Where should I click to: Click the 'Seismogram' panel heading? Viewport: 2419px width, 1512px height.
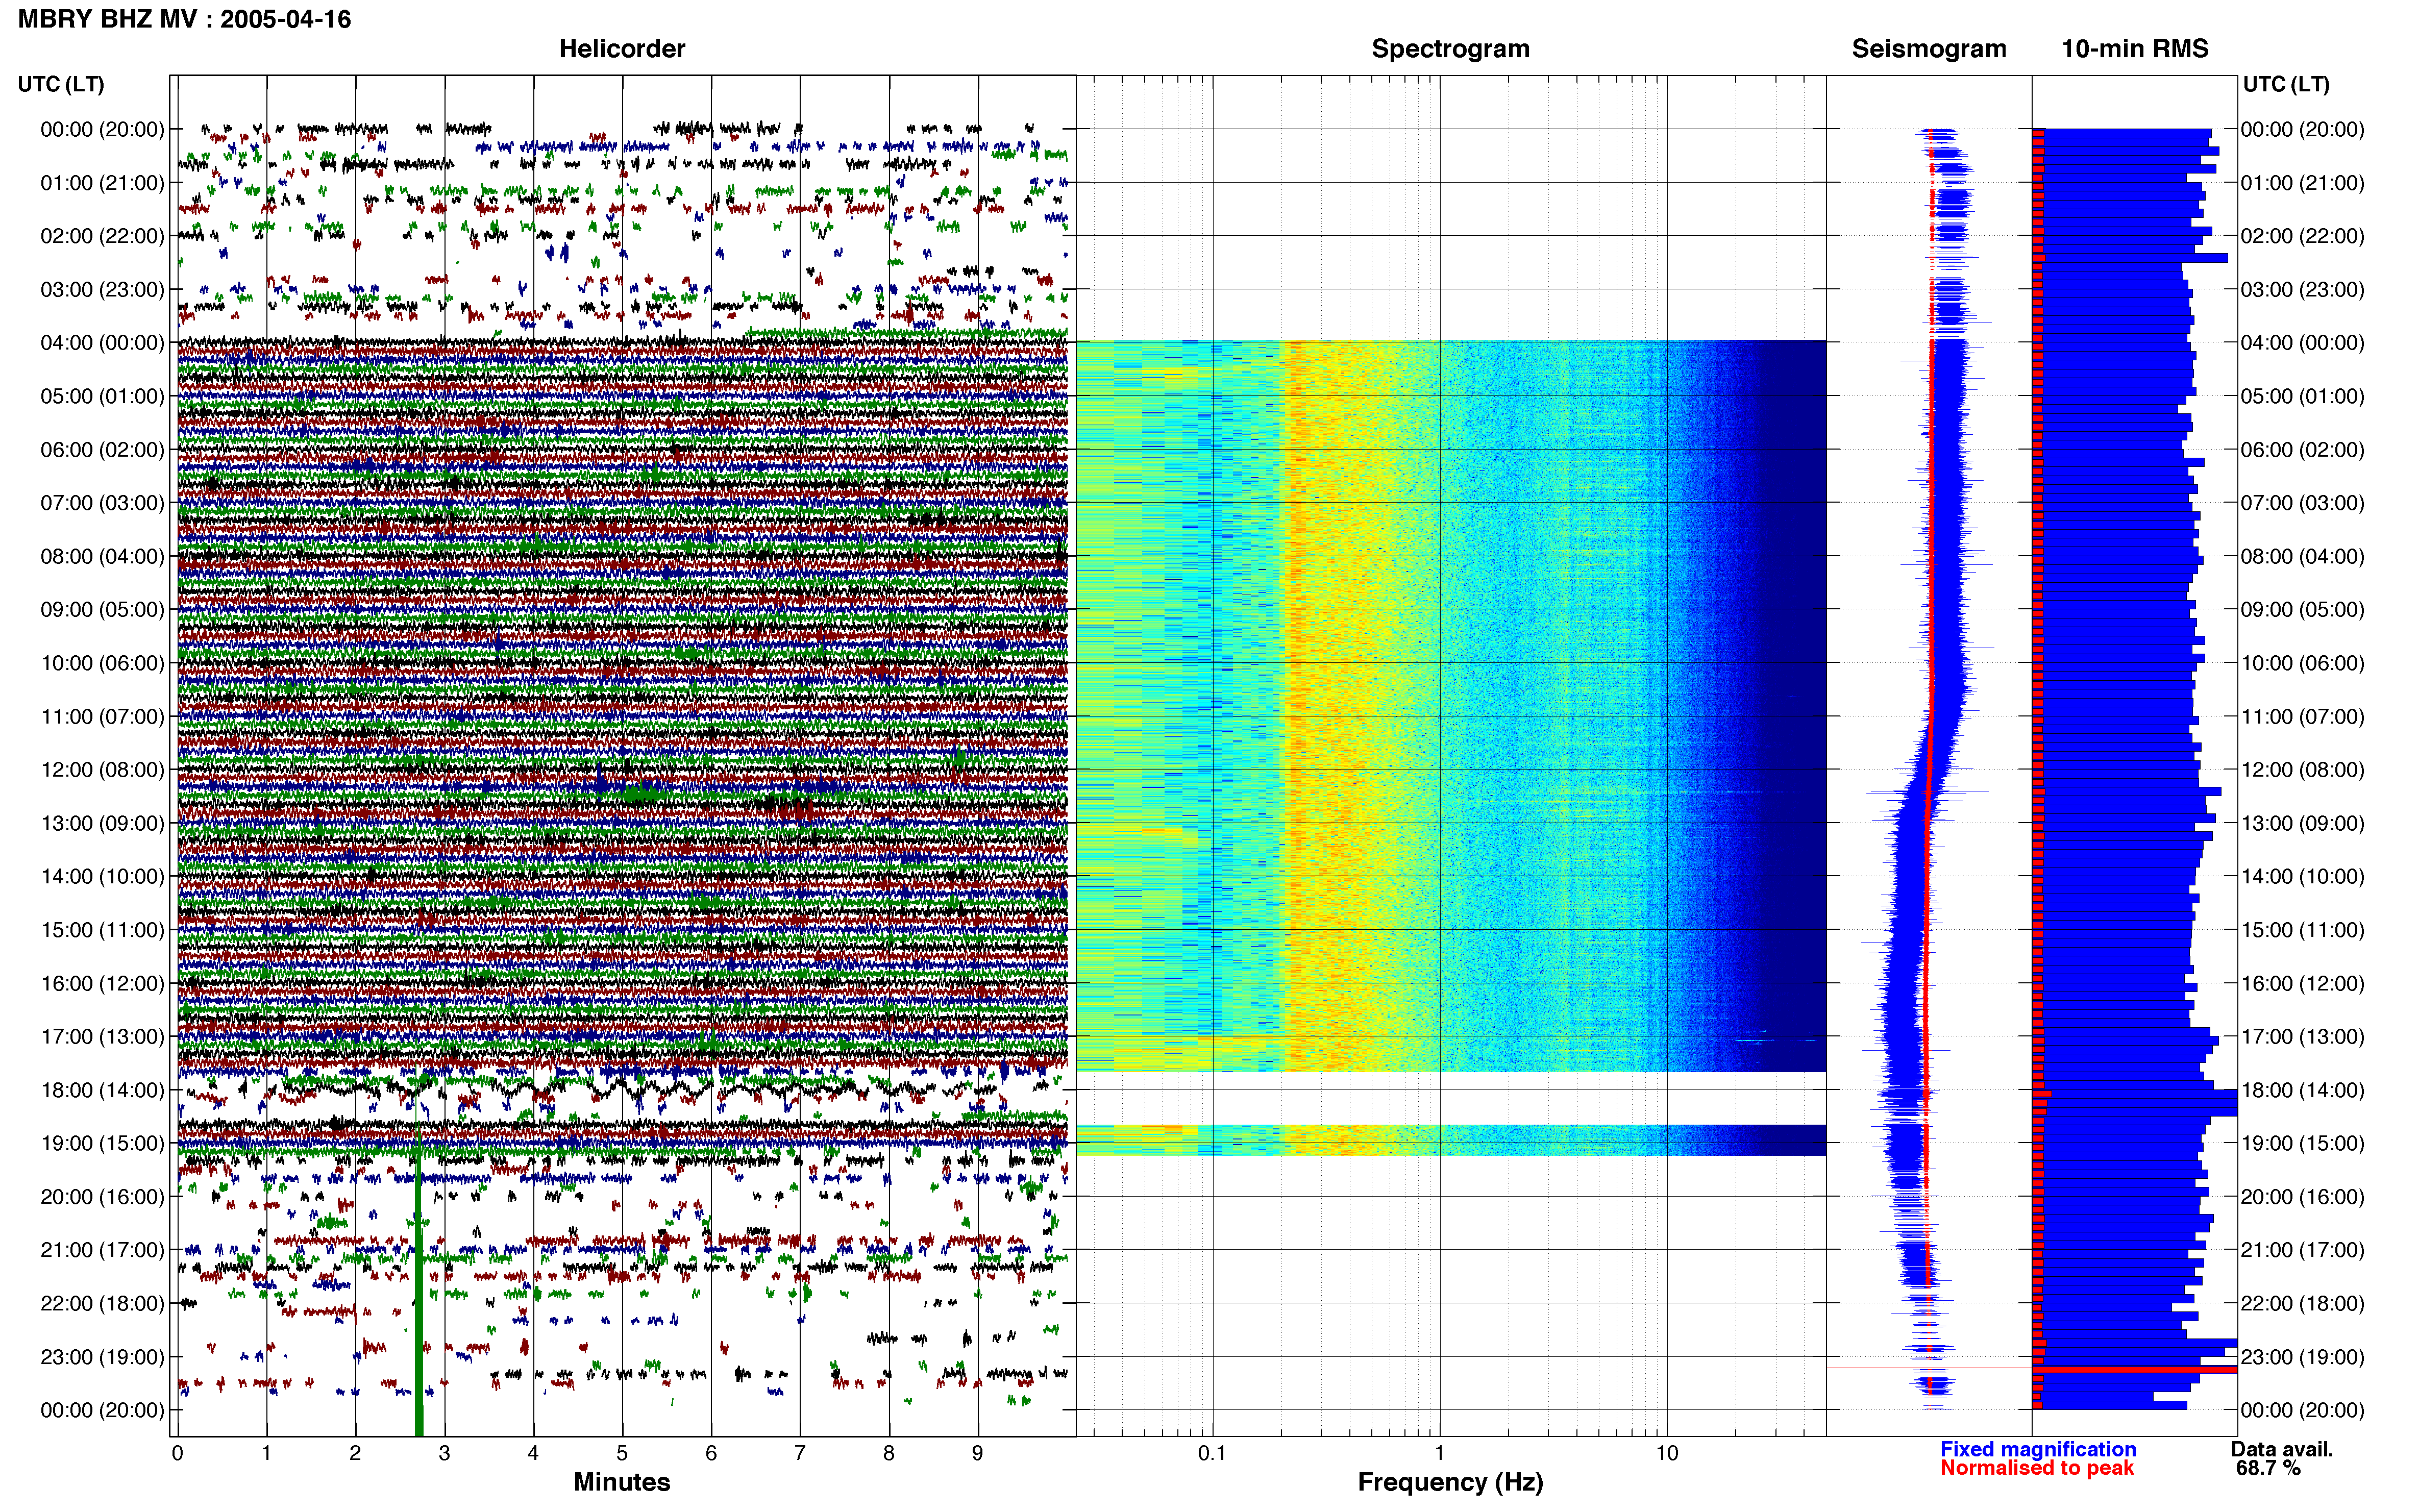click(x=1928, y=49)
